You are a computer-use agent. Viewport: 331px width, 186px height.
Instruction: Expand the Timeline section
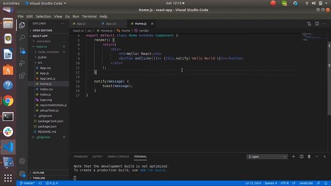coord(49,178)
